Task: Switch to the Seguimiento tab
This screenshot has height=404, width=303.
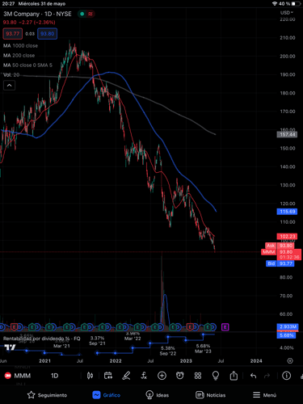Action: (x=47, y=395)
